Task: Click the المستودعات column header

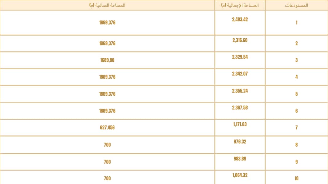Action: (x=296, y=5)
